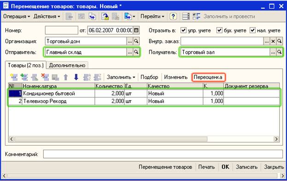Click the blue arrow icon with dropdown, left of Перейти
Screen dimensions: 287x181
point(129,17)
